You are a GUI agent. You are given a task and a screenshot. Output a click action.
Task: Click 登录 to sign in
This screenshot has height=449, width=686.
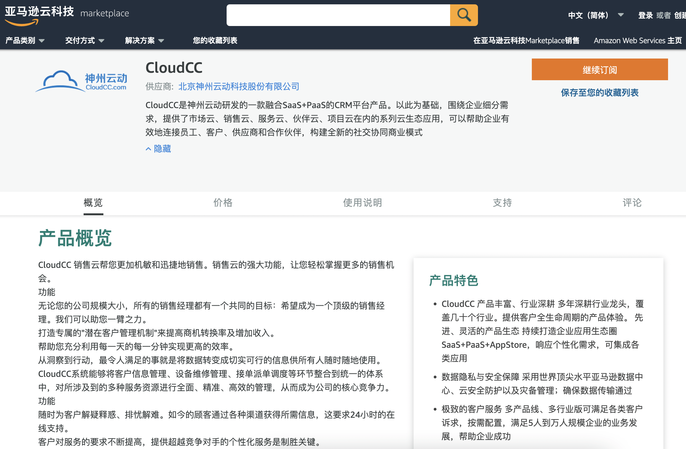tap(645, 15)
